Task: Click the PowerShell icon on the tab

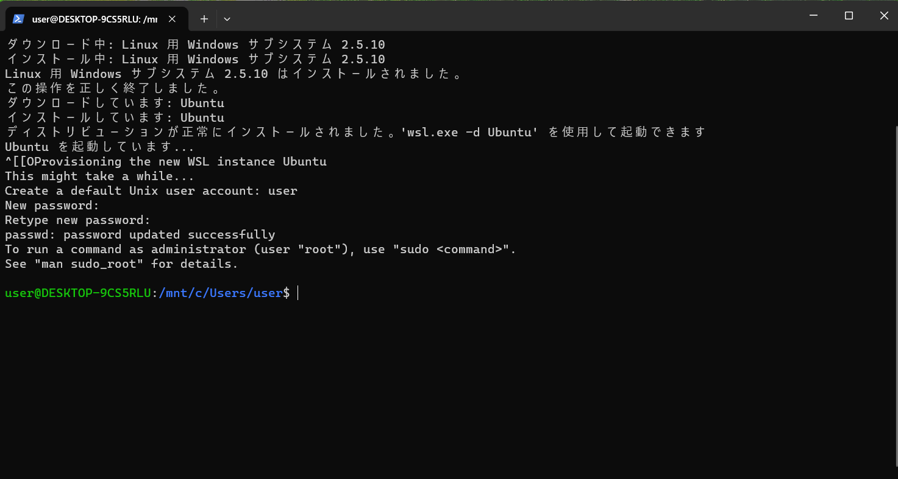Action: (x=18, y=19)
